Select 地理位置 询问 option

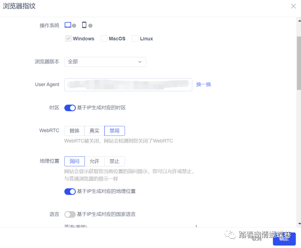74,161
